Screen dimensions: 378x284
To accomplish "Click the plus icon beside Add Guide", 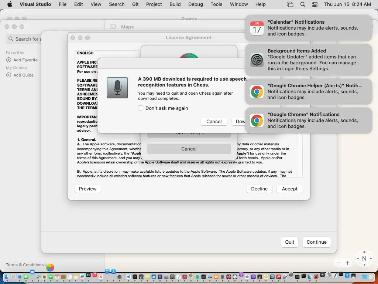I will click(x=9, y=75).
